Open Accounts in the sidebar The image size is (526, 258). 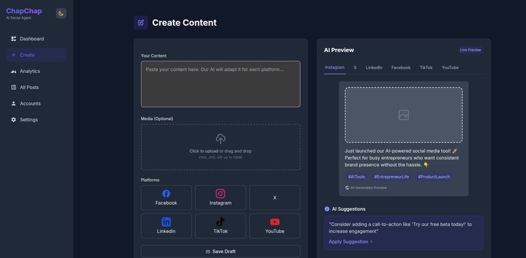[x=36, y=104]
